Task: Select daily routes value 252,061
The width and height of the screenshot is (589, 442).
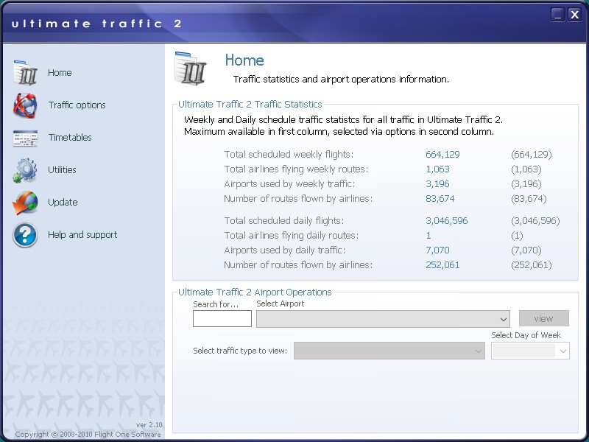Action: coord(443,265)
